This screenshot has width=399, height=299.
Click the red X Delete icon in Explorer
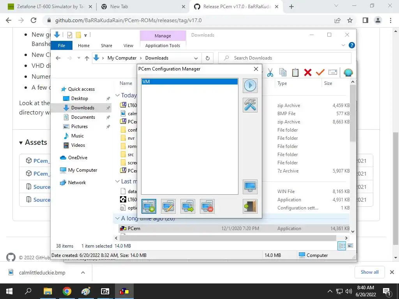point(308,72)
